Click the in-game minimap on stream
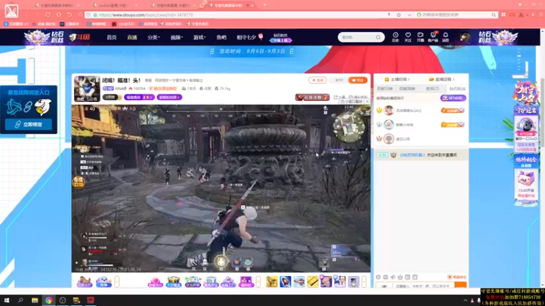Screen dimensions: 545x306 coord(349,126)
